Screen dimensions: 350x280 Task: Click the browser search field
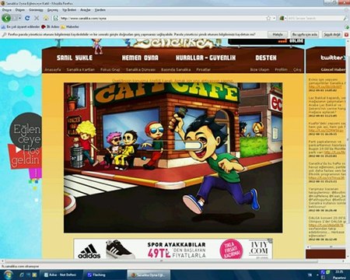(x=314, y=18)
